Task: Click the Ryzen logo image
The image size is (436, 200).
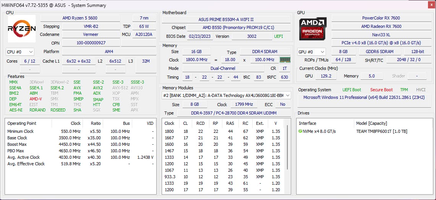Action: coord(22,29)
